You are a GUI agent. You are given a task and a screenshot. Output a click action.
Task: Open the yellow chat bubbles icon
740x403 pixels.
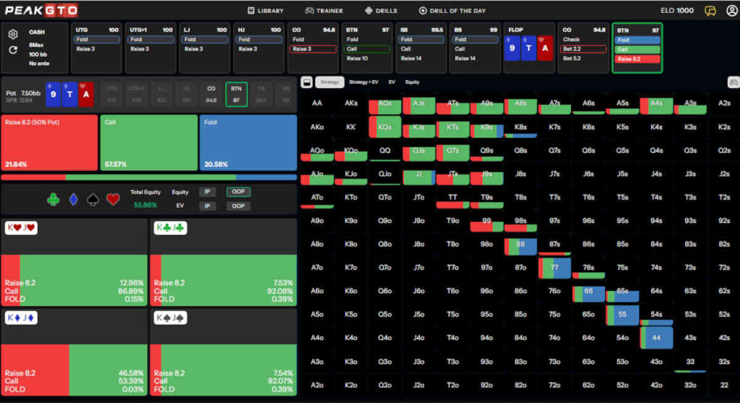pos(710,11)
